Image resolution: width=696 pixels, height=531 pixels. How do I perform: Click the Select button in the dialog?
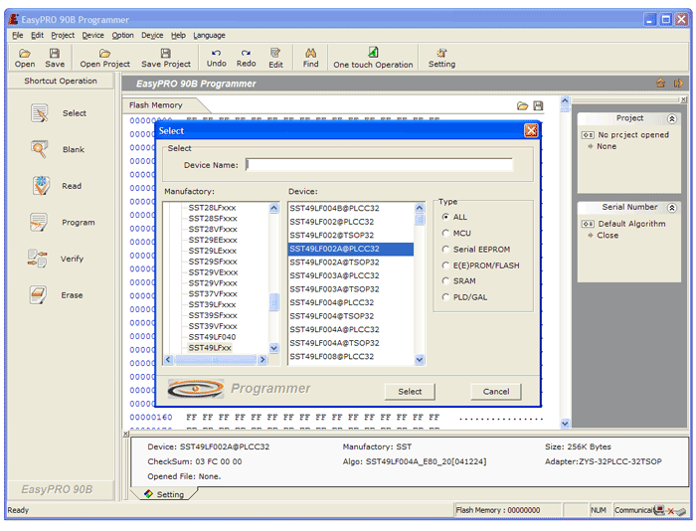click(x=410, y=392)
